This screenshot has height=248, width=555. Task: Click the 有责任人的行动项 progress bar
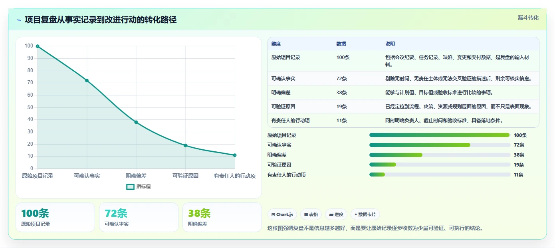coord(440,175)
